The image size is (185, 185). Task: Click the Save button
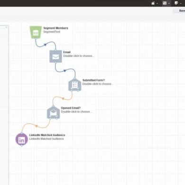(x=179, y=10)
